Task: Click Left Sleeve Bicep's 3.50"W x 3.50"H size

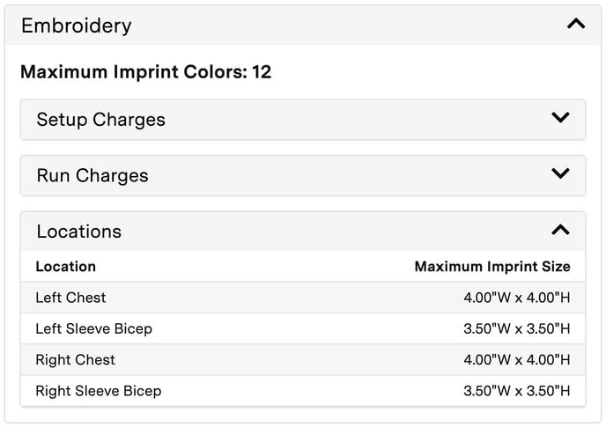Action: 517,328
